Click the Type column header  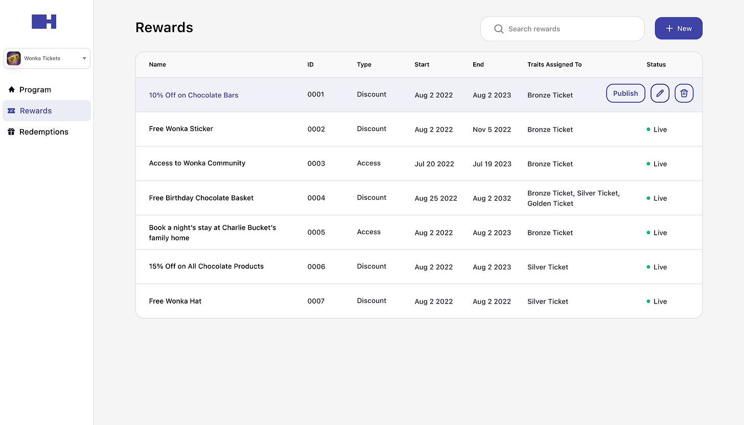[364, 64]
